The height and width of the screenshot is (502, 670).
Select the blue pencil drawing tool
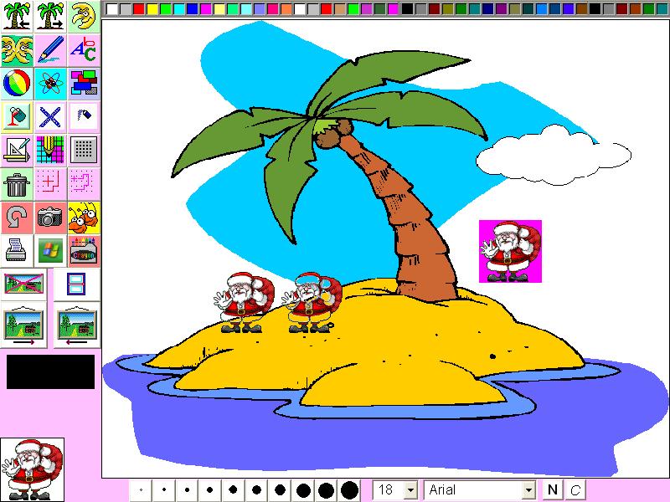click(x=50, y=50)
